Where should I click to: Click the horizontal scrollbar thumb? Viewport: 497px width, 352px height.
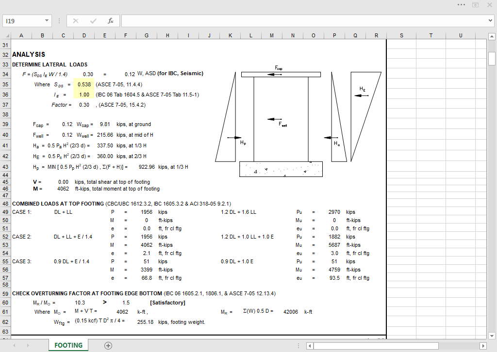point(376,346)
